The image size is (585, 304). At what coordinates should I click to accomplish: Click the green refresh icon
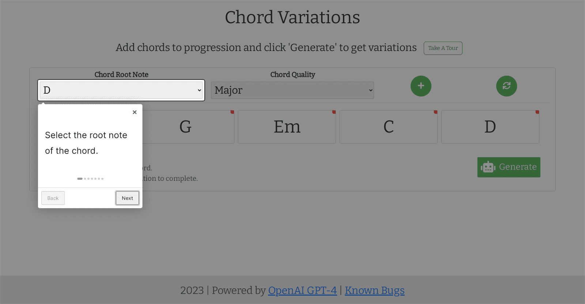coord(506,86)
